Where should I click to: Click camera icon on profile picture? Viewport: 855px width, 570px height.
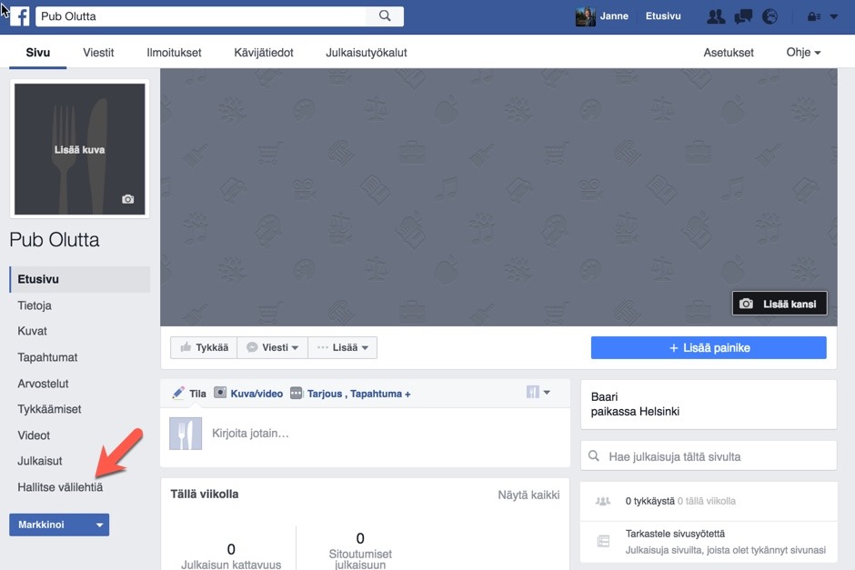click(x=127, y=199)
